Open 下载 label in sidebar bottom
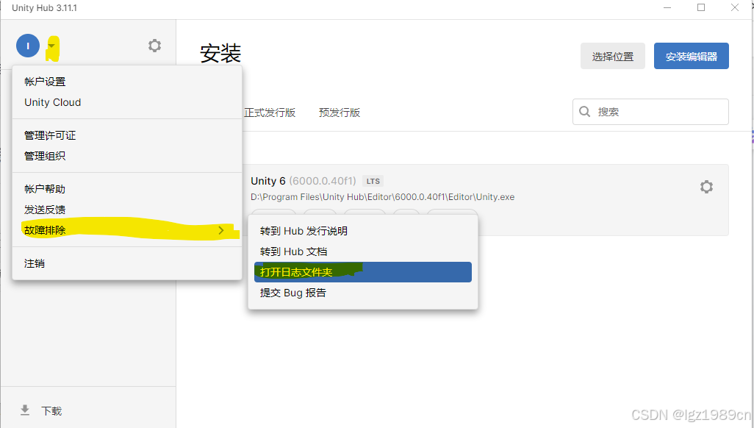Screen dimensions: 754x428 click(x=51, y=410)
